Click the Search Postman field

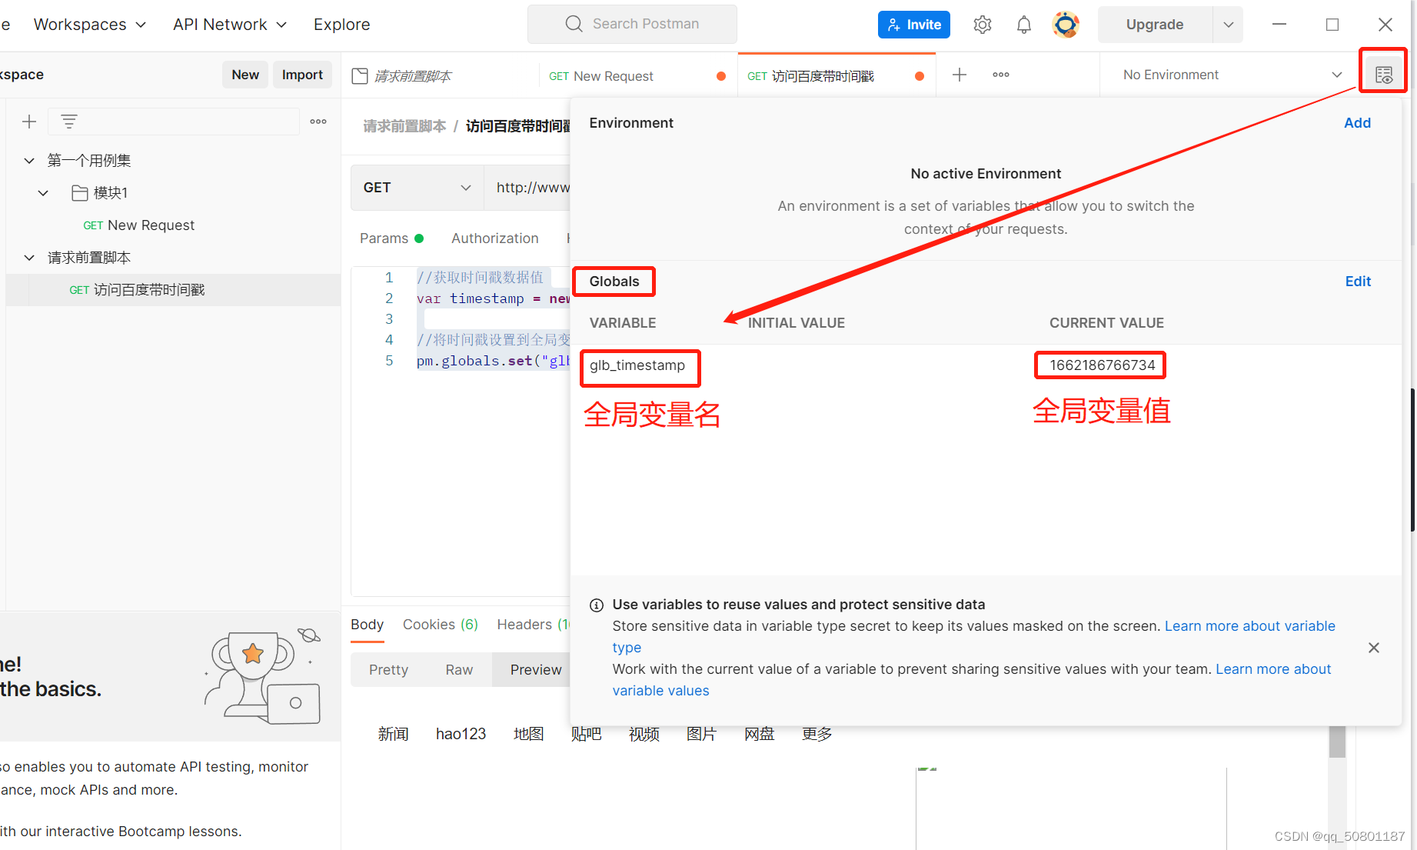click(632, 24)
